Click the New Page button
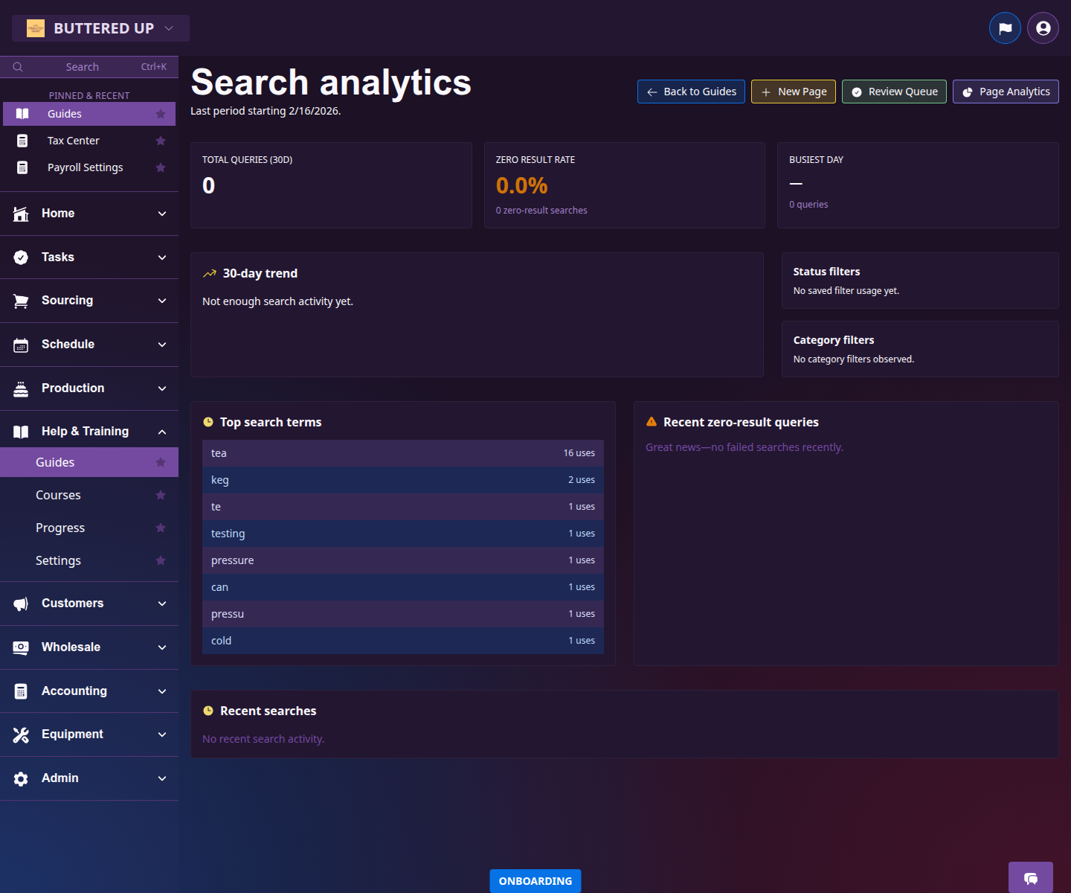This screenshot has height=893, width=1071. (793, 92)
